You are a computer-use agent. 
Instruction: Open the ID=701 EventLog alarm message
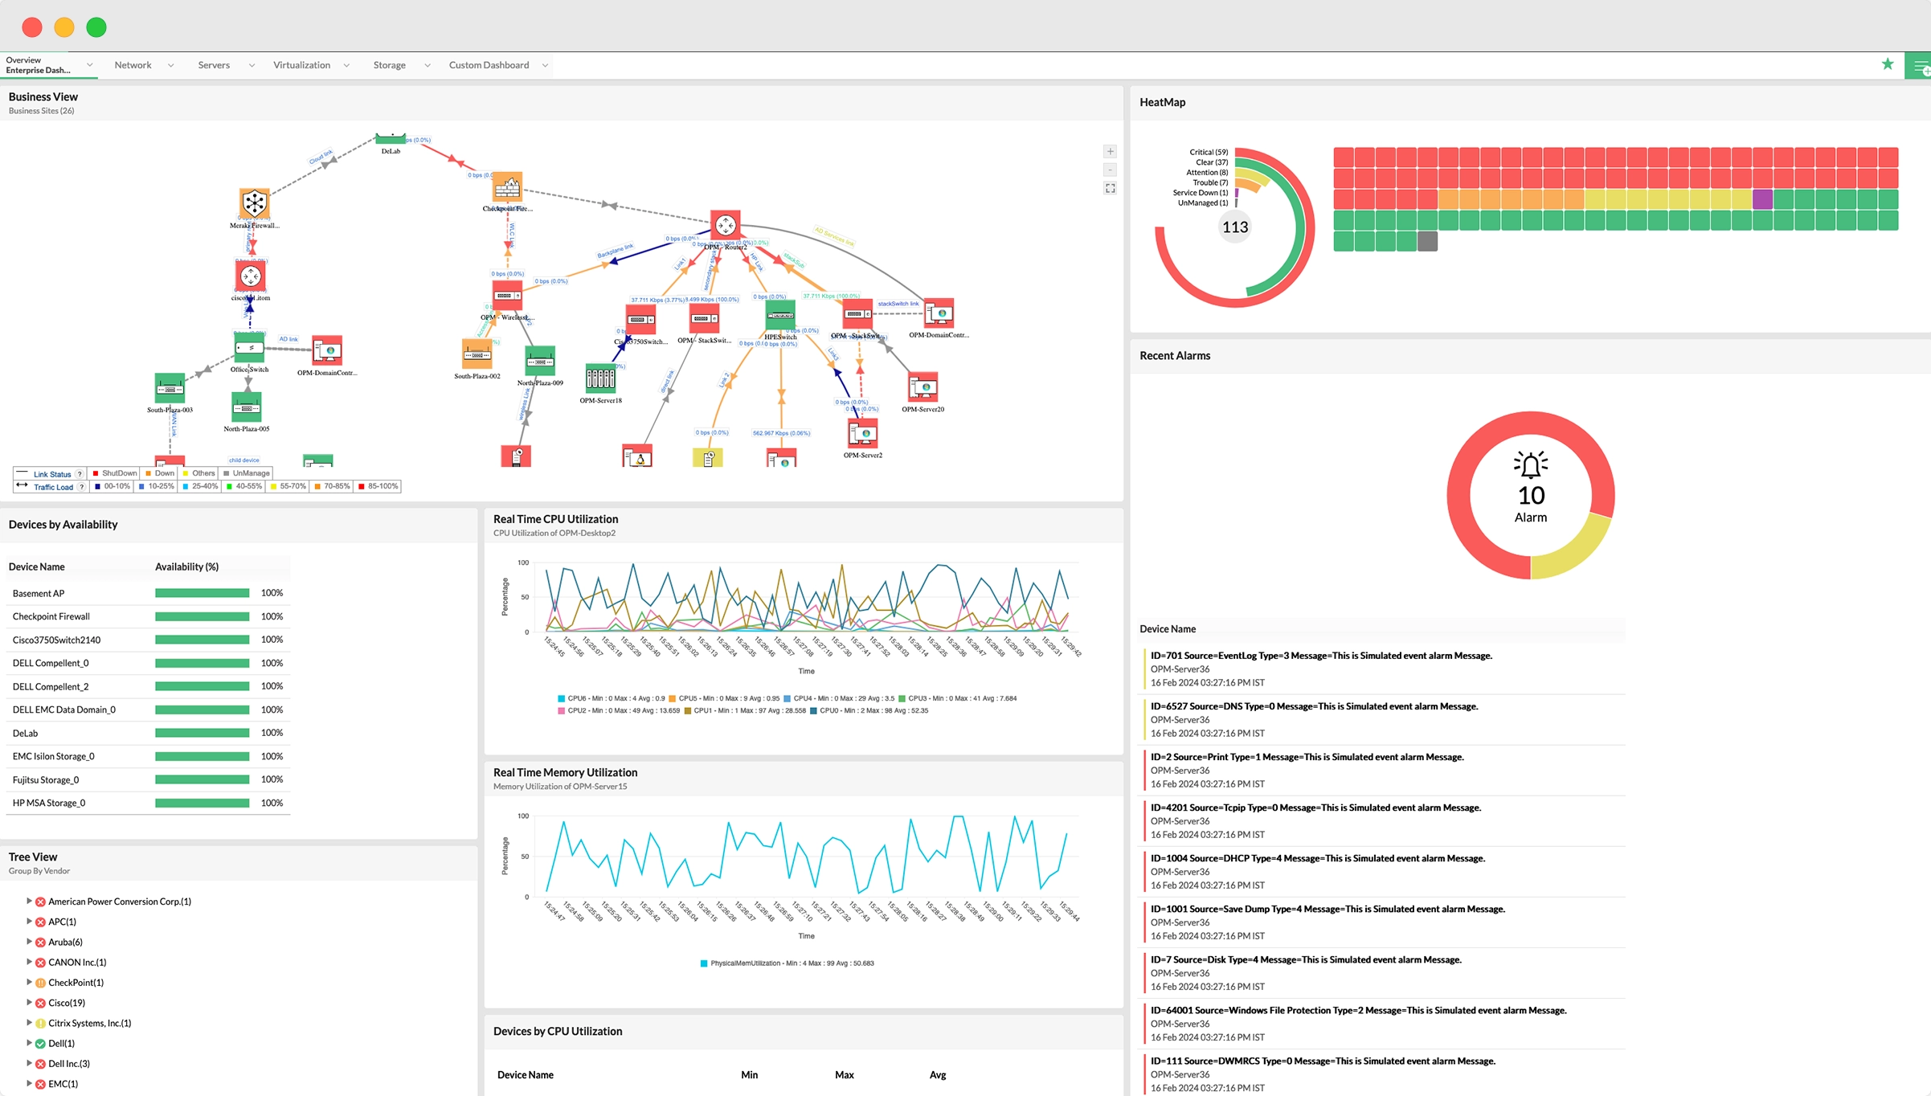tap(1320, 656)
